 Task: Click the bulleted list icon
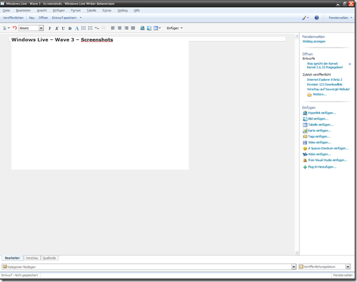90,28
